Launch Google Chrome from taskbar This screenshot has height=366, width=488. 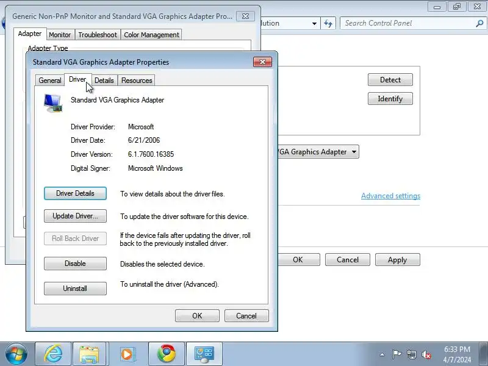click(167, 354)
